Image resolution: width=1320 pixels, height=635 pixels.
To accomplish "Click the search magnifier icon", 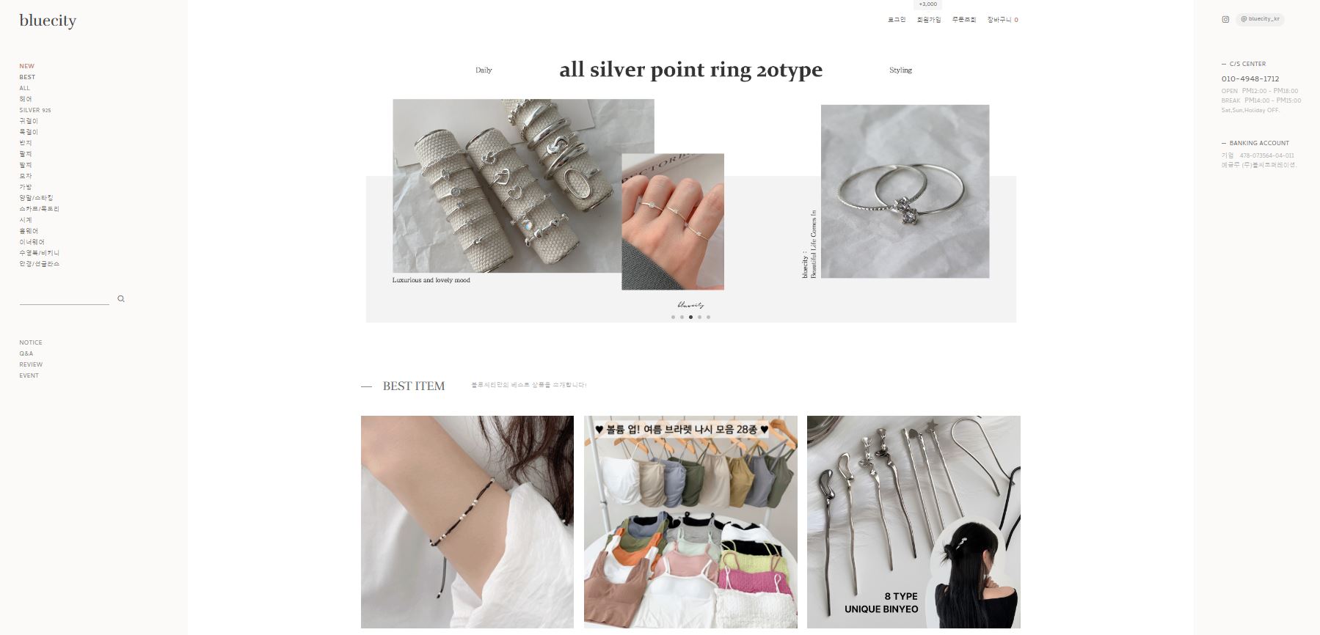I will coord(121,298).
